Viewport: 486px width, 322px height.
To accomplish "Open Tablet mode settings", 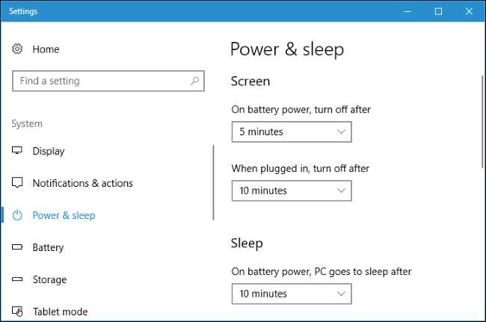I will pos(60,312).
